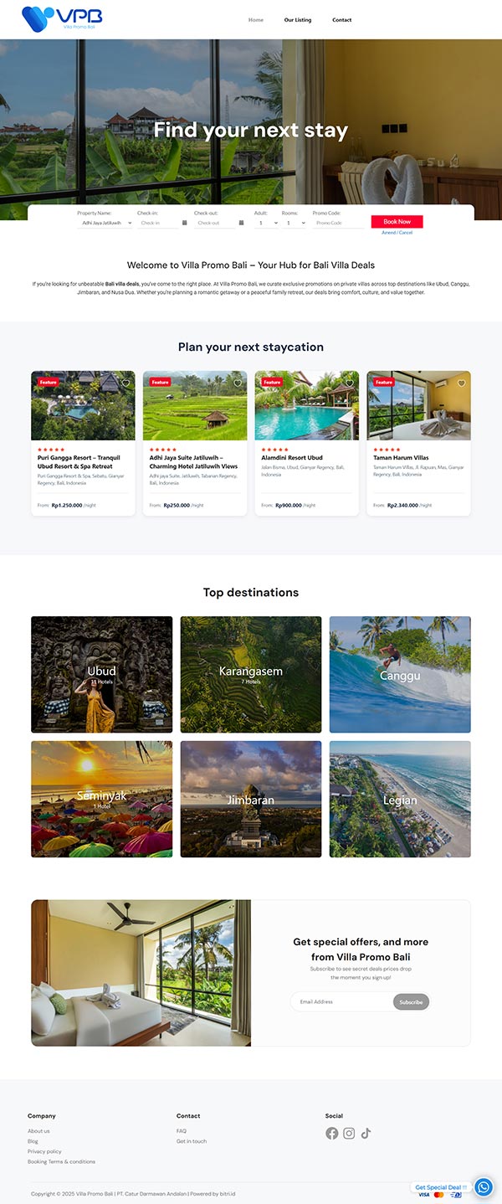Open the Rooms count dropdown
The width and height of the screenshot is (502, 1204).
click(295, 223)
